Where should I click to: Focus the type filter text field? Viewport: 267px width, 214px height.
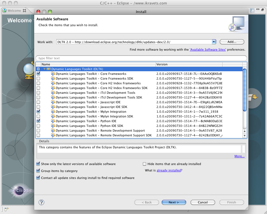141,58
